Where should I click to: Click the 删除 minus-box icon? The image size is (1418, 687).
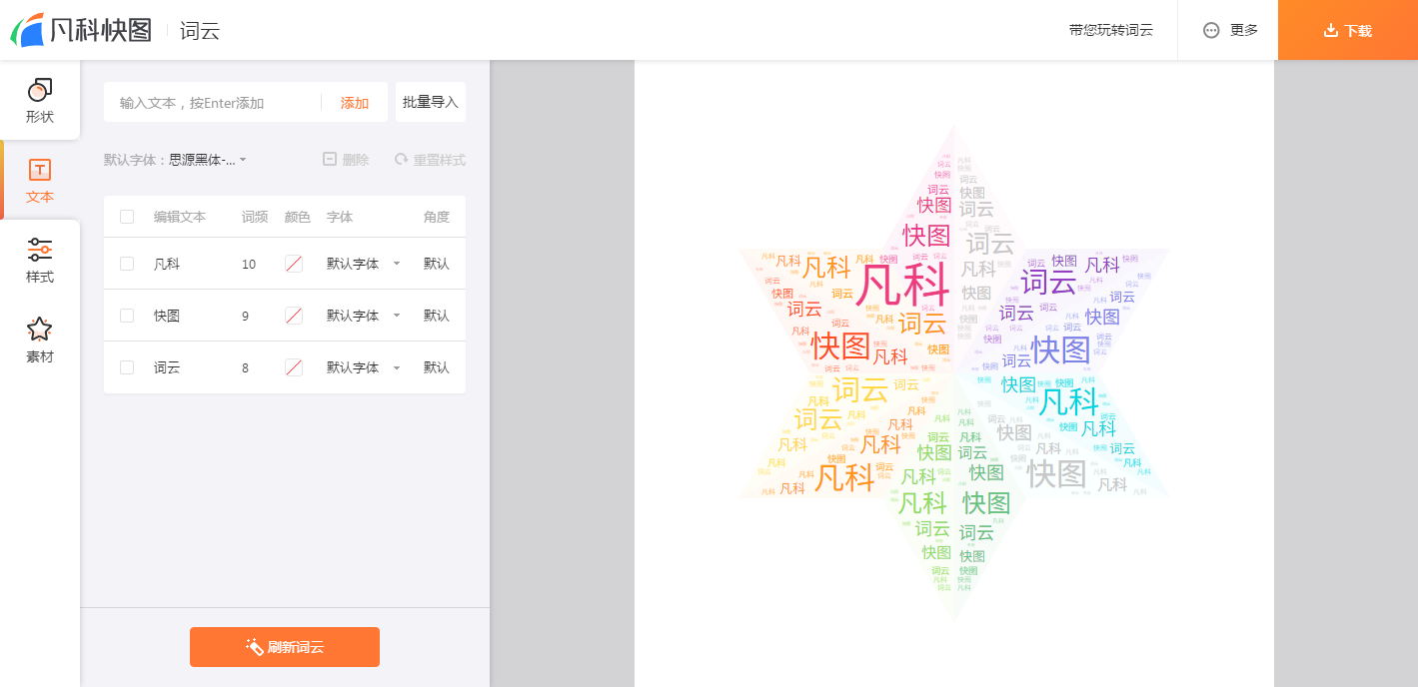point(330,159)
